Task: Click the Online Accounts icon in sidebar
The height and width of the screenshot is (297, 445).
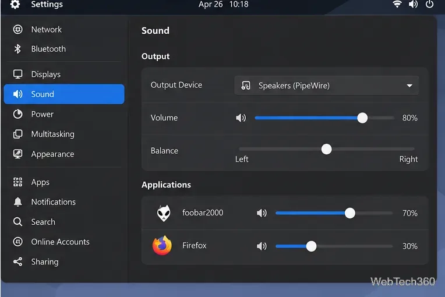Action: click(17, 242)
